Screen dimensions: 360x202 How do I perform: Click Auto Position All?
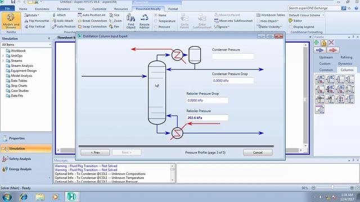pyautogui.click(x=91, y=15)
